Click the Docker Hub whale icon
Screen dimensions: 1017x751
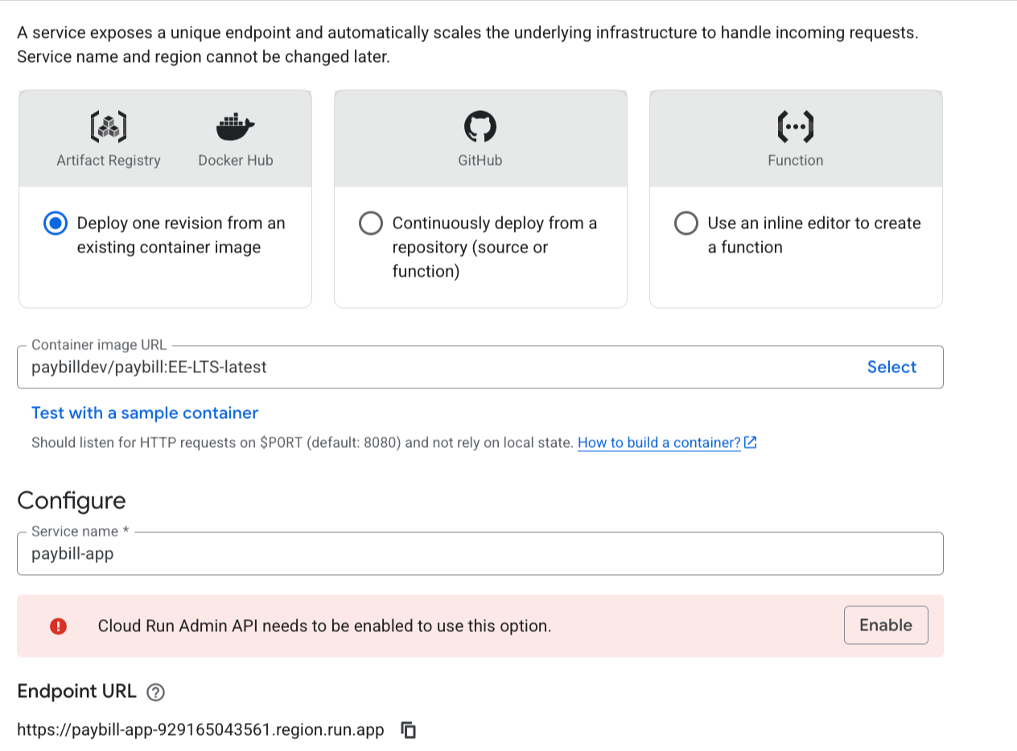pyautogui.click(x=235, y=125)
